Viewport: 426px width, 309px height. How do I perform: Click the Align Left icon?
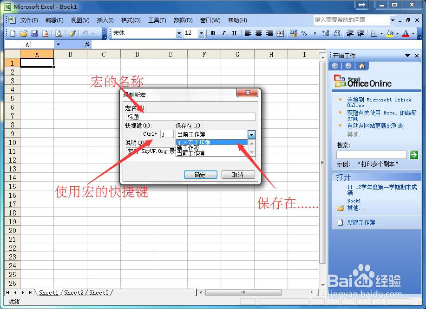point(248,33)
